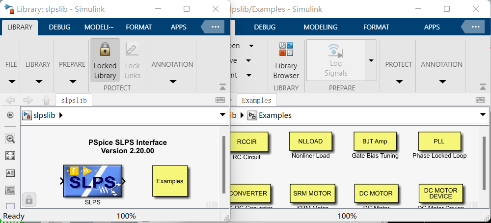Screen dimensions: 491x223
Task: Expand the PREPARE section dropdown in slpslib
Action: (x=73, y=82)
